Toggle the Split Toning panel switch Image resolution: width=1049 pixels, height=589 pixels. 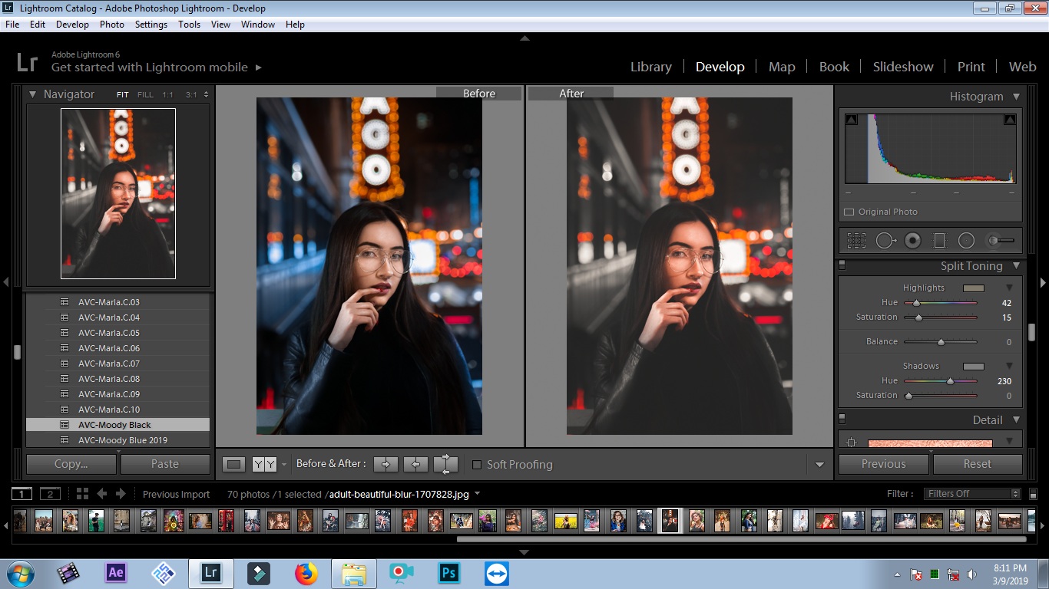pyautogui.click(x=842, y=266)
